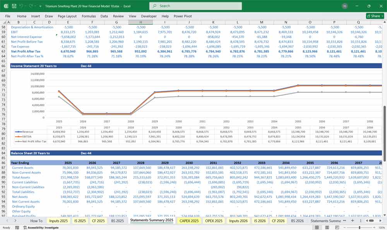Open the sheet tabs overflow ellipsis menu
This screenshot has width=387, height=230.
click(344, 221)
